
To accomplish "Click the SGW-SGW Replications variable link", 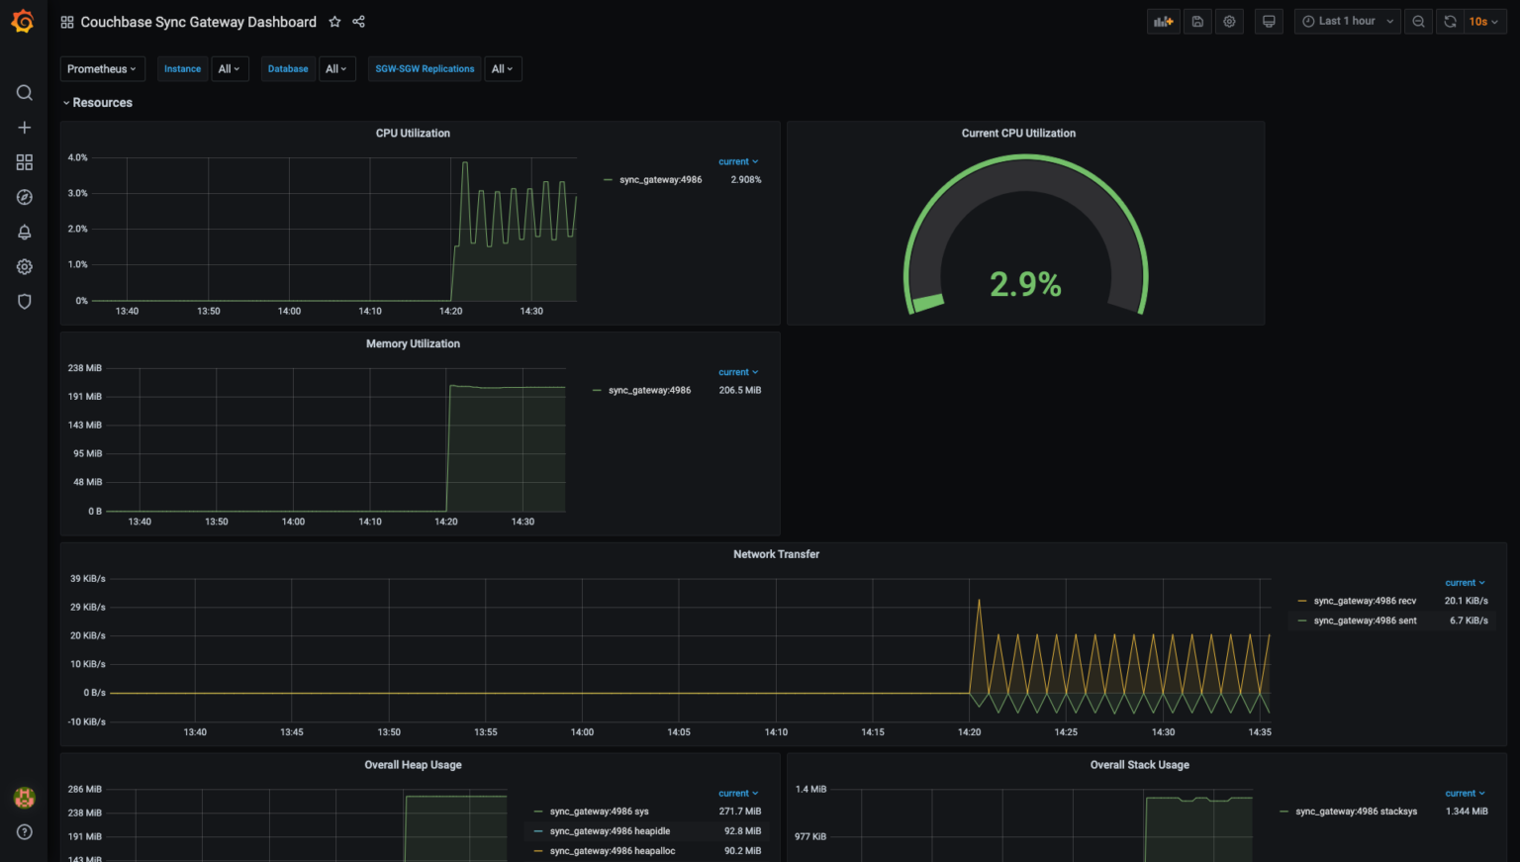I will click(x=424, y=68).
